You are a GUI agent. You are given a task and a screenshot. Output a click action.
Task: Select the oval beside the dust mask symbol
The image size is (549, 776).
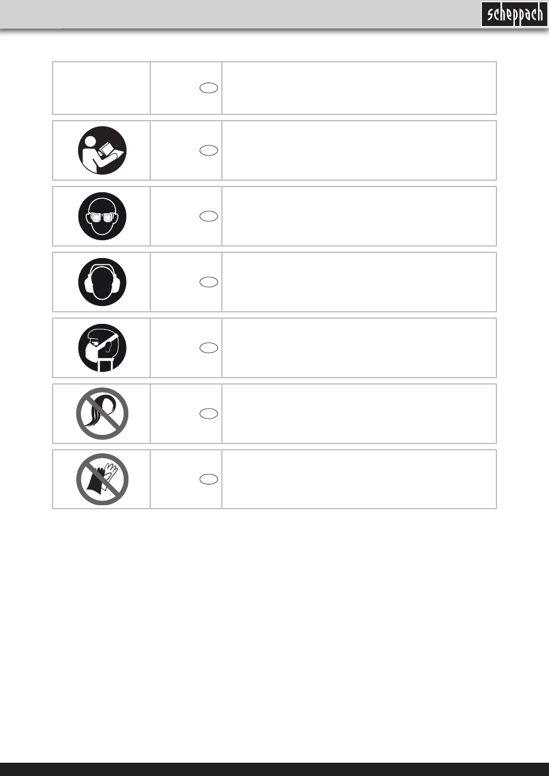(x=209, y=348)
